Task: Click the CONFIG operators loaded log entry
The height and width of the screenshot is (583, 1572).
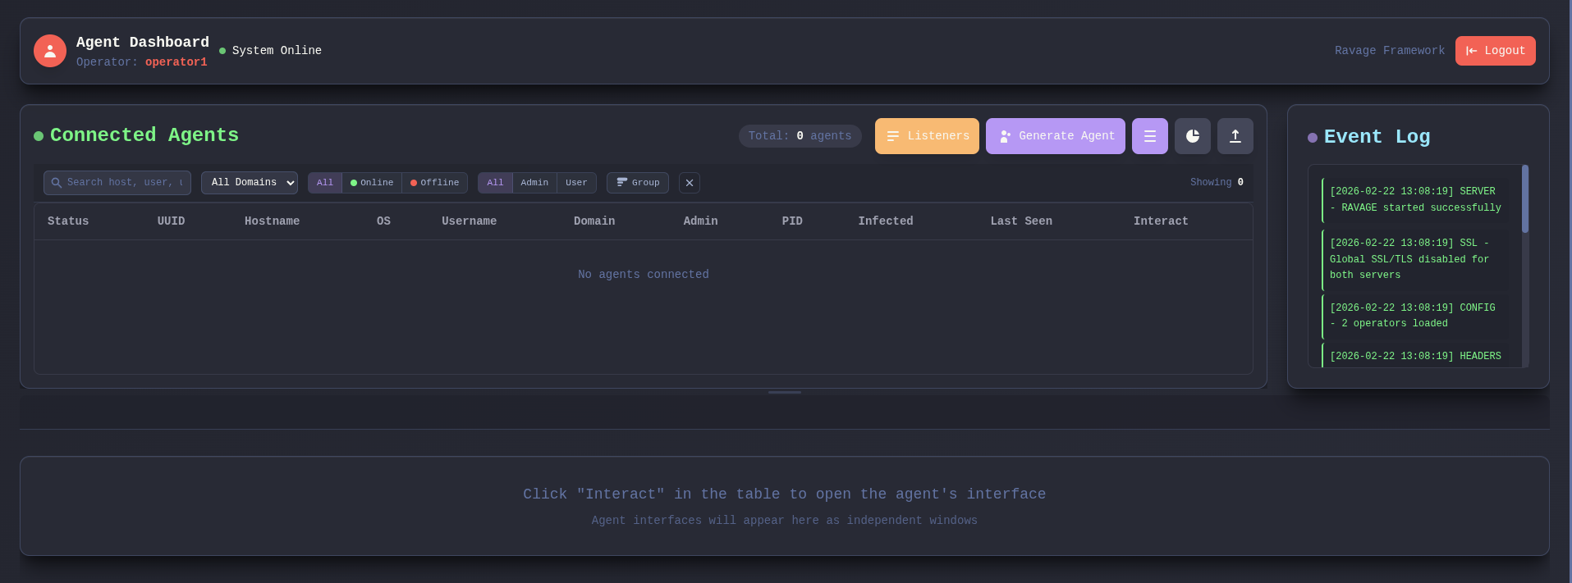Action: [1415, 316]
